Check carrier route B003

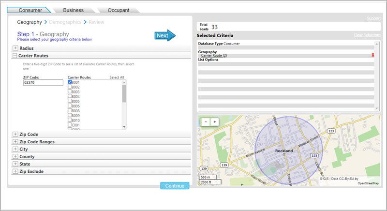point(70,91)
